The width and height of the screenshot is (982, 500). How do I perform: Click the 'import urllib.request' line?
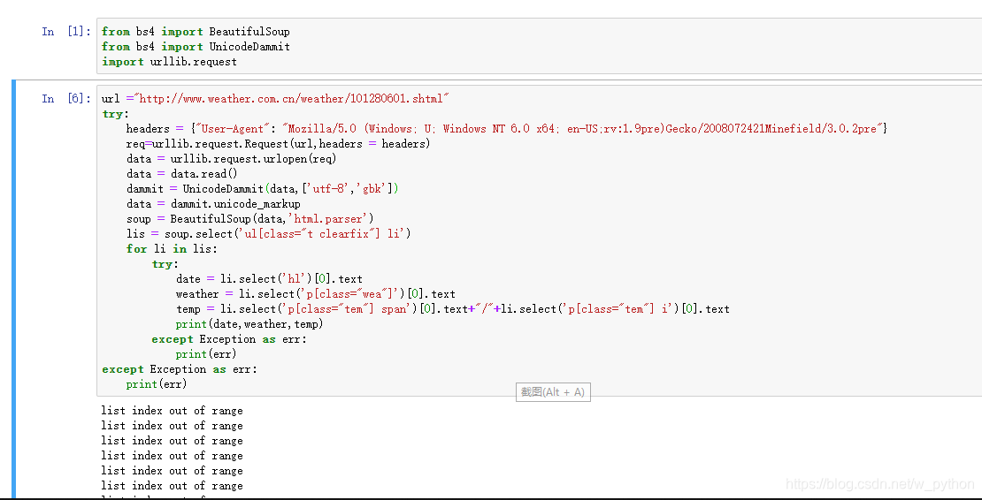click(169, 61)
